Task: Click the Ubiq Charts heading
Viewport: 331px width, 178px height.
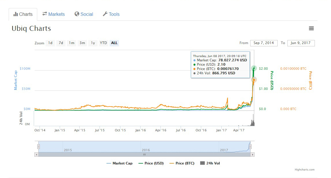Action: 31,29
